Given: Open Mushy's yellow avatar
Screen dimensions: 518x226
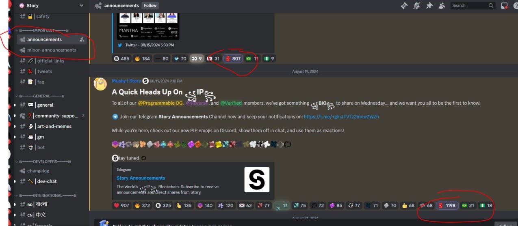Looking at the screenshot, I should [100, 84].
